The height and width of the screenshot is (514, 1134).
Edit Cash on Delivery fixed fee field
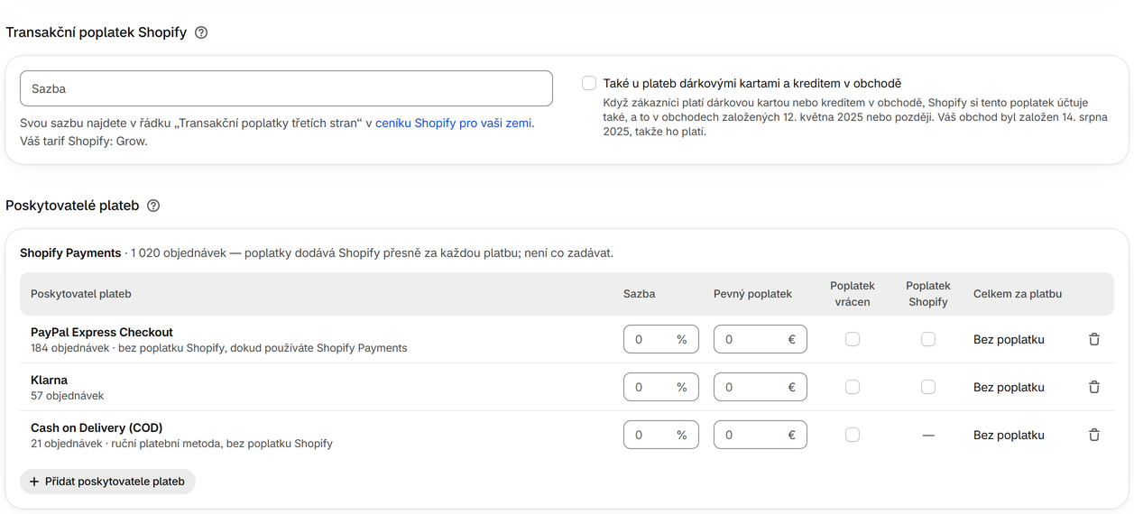tap(761, 435)
